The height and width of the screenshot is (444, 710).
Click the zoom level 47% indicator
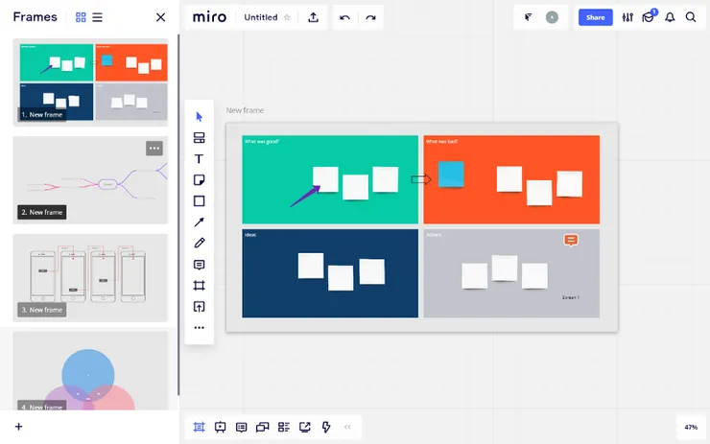click(x=691, y=428)
